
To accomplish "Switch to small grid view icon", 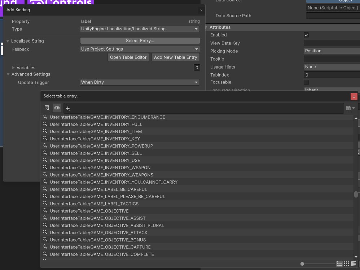I will [x=346, y=264].
